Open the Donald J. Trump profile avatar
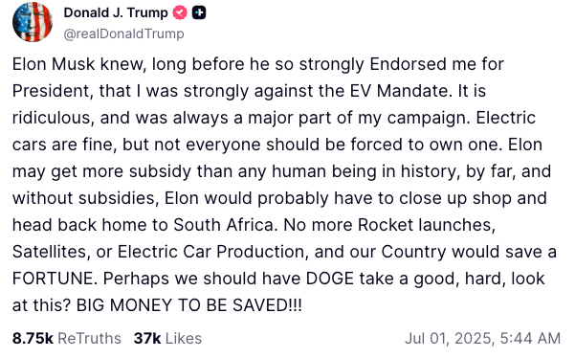 33,22
